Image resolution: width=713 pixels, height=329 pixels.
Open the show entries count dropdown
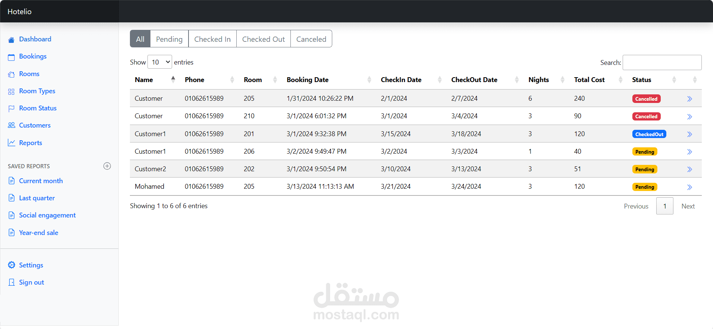coord(160,62)
